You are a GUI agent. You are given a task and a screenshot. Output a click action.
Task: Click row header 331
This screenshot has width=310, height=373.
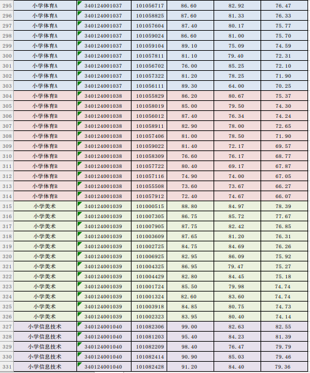[x=7, y=367]
